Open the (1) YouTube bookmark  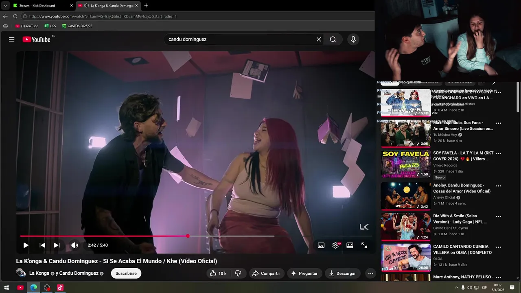pos(27,26)
